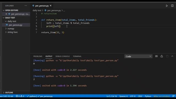Click the output value 2
The height and width of the screenshot is (99, 176).
[34, 79]
